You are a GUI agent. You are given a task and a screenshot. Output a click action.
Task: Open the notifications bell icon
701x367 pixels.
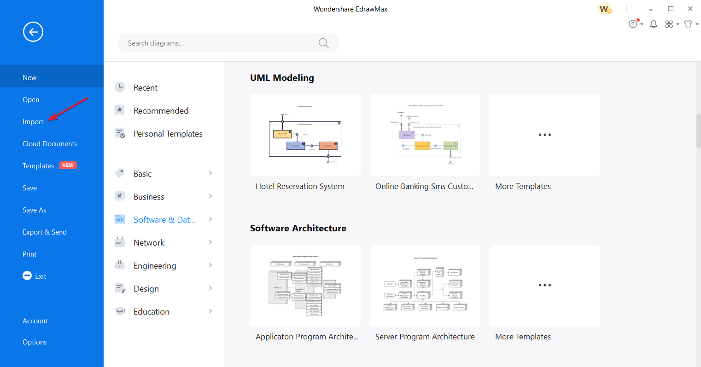click(x=653, y=24)
